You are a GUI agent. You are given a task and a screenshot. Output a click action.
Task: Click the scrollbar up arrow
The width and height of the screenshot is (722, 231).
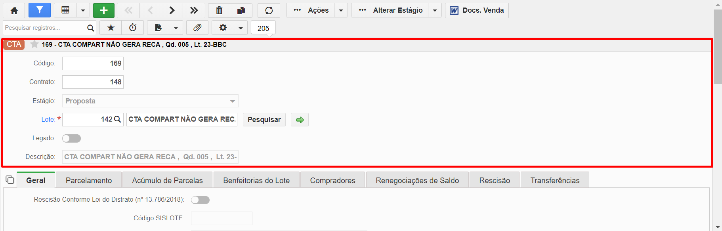[718, 4]
